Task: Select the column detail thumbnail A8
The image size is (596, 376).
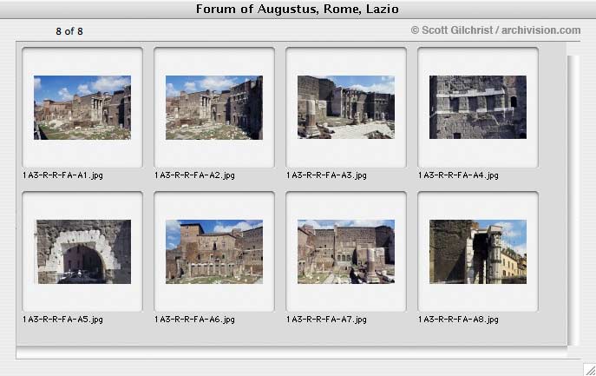Action: [478, 252]
